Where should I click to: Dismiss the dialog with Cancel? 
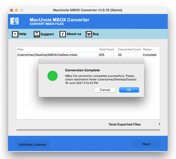pos(105,90)
